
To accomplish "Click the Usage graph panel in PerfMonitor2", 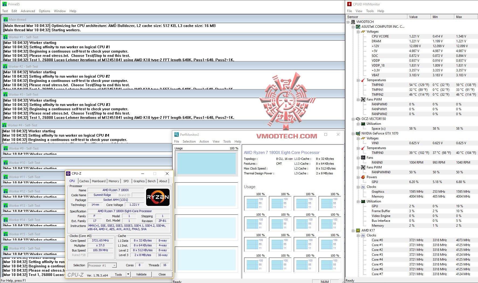I will tap(206, 164).
